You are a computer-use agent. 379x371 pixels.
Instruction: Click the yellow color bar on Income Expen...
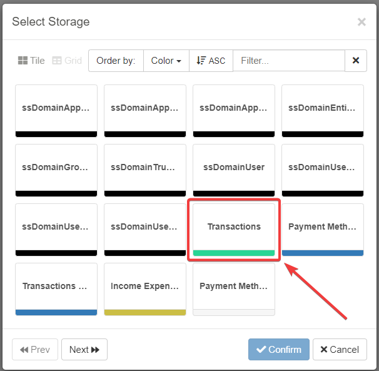click(145, 312)
